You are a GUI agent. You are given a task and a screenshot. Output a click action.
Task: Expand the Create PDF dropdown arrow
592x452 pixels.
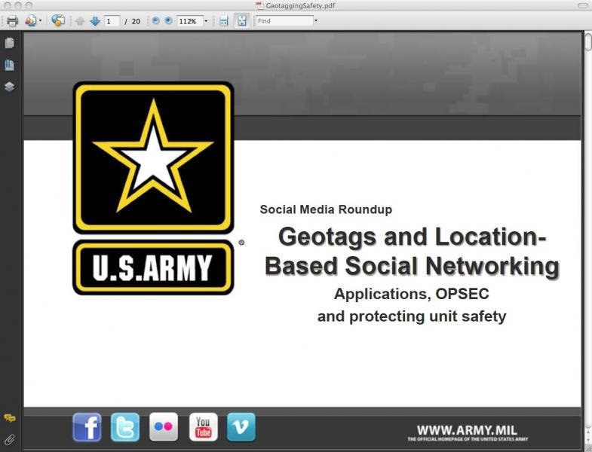(41, 21)
